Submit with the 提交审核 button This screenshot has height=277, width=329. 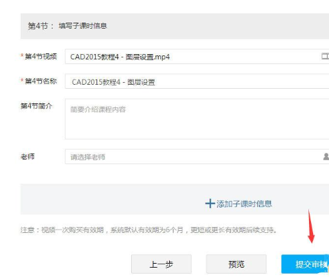305,264
